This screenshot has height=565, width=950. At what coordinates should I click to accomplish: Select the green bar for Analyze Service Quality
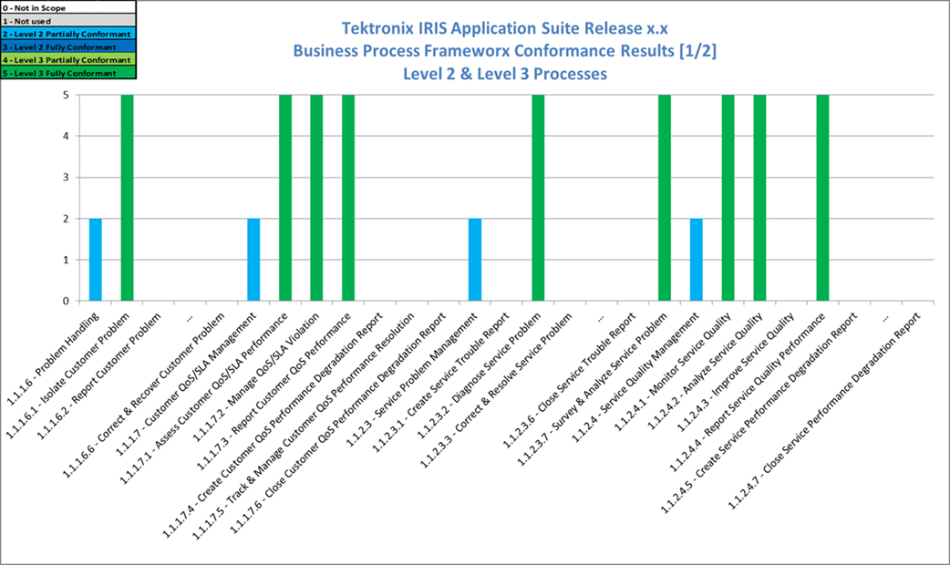click(759, 198)
